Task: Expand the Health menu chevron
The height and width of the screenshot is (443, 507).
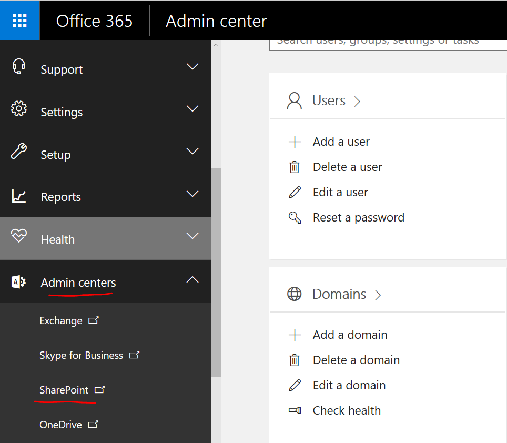Action: (192, 236)
